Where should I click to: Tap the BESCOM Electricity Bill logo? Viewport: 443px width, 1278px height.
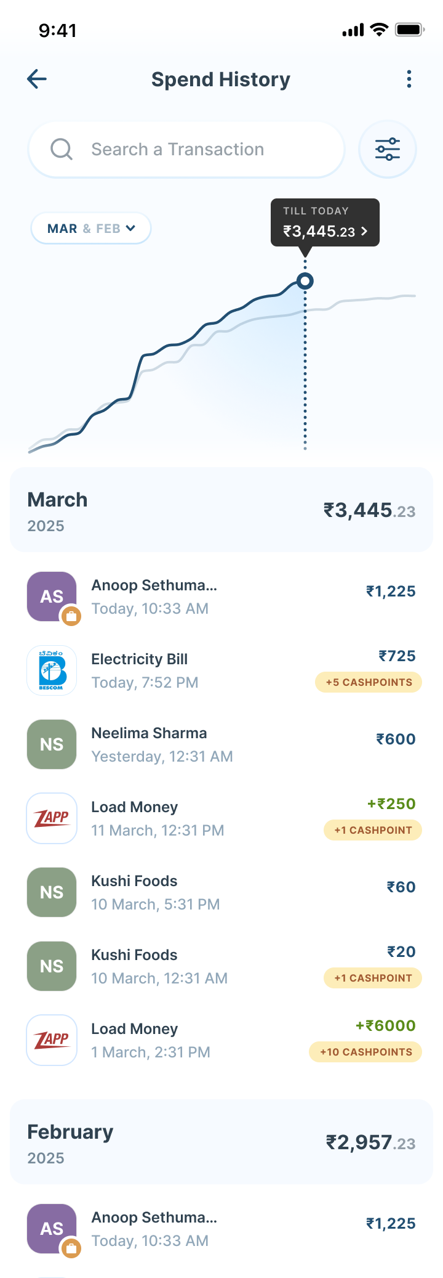tap(52, 670)
